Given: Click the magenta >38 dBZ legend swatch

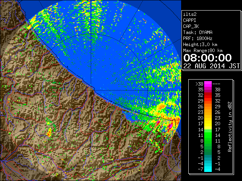Looking at the screenshot, I should coord(208,84).
